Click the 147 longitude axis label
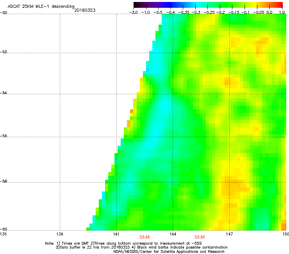The height and width of the screenshot is (254, 289). click(230, 234)
